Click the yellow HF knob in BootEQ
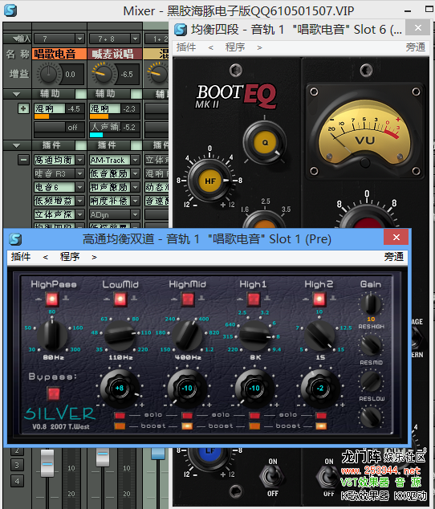This screenshot has width=435, height=509. [210, 181]
